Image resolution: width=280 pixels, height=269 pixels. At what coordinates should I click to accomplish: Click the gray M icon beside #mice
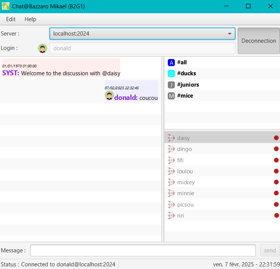click(171, 96)
